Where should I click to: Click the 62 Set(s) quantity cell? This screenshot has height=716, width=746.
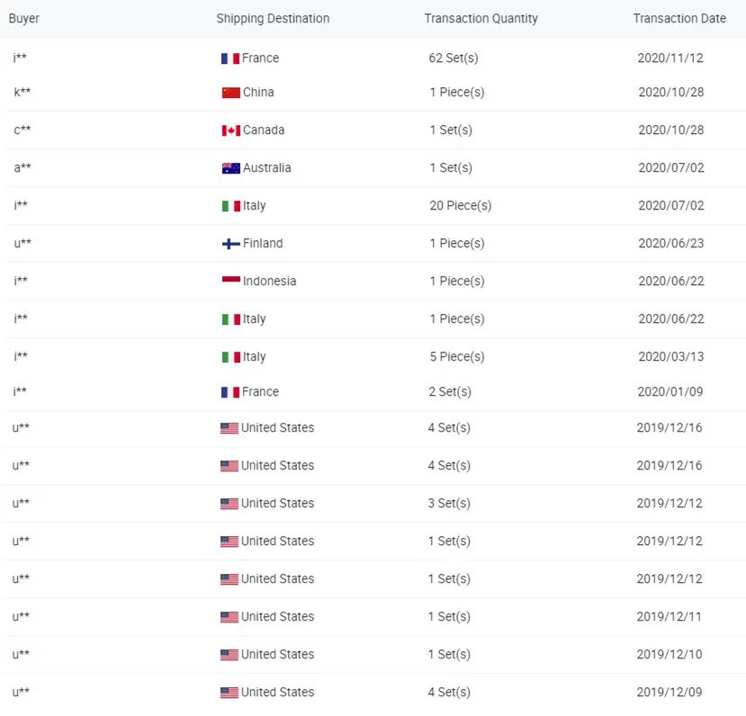pyautogui.click(x=454, y=58)
